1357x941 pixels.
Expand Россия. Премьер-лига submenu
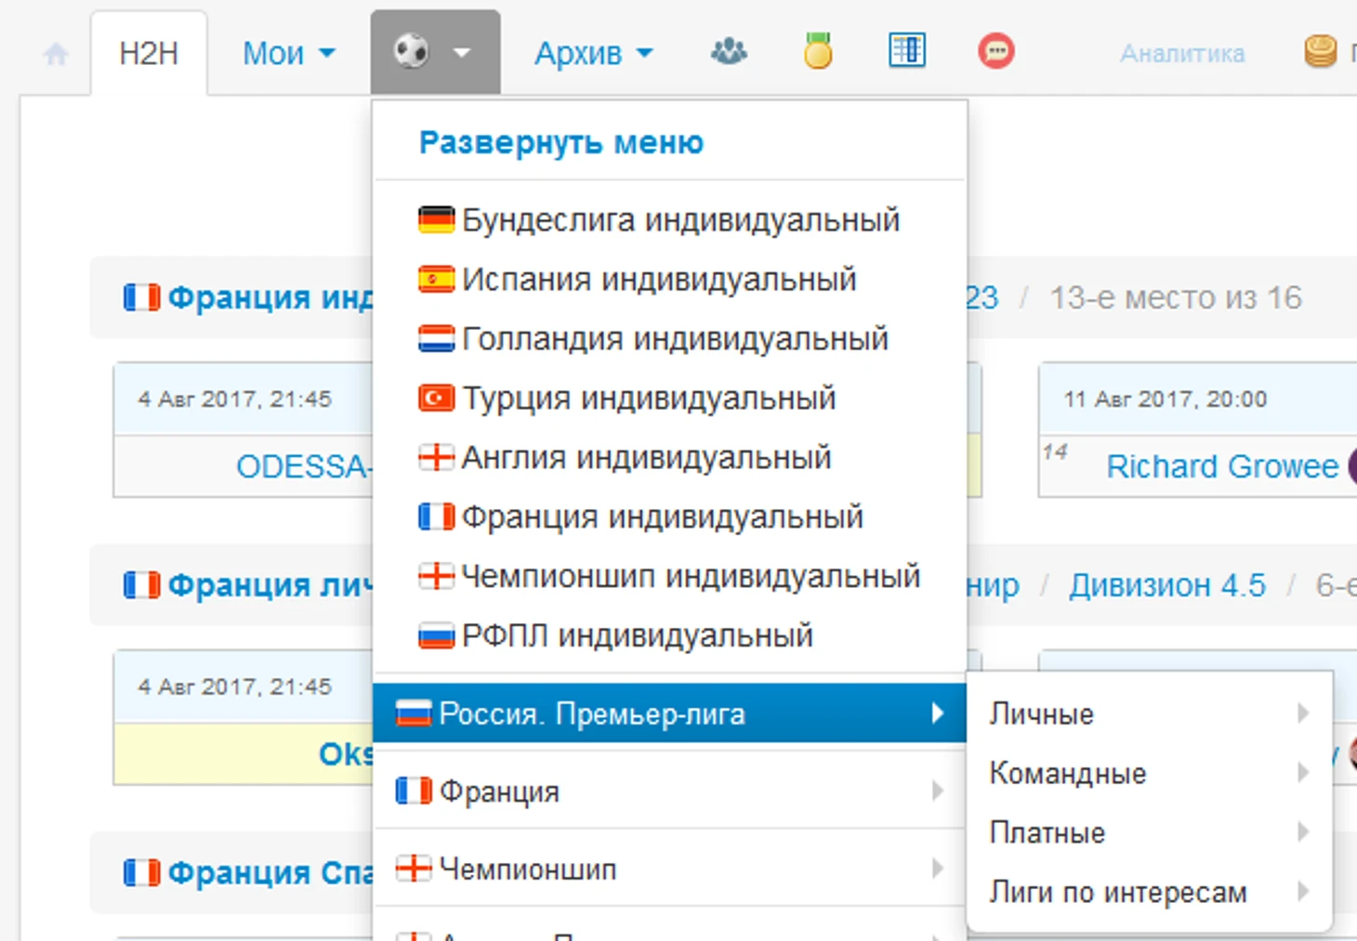[669, 713]
